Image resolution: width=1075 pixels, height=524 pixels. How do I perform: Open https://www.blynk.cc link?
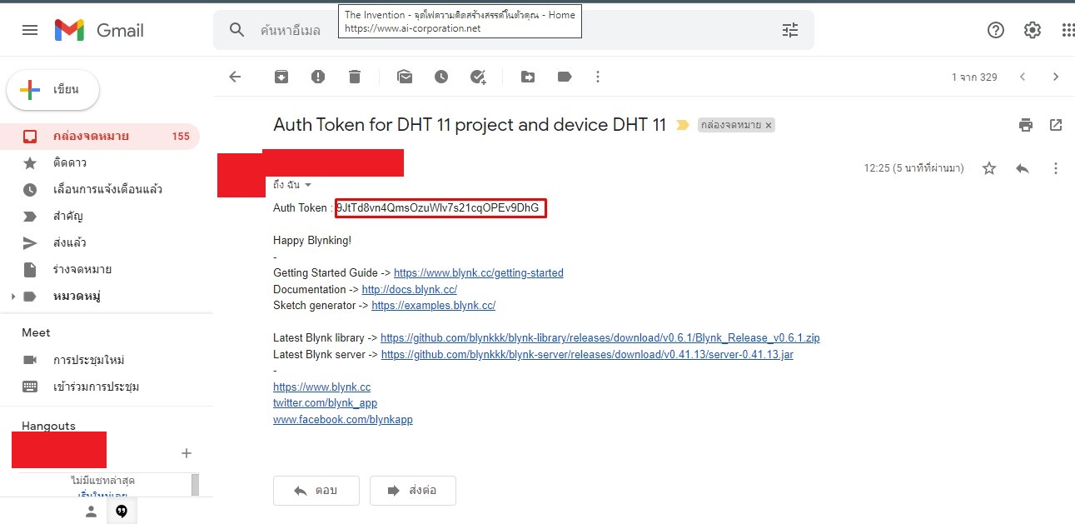322,387
